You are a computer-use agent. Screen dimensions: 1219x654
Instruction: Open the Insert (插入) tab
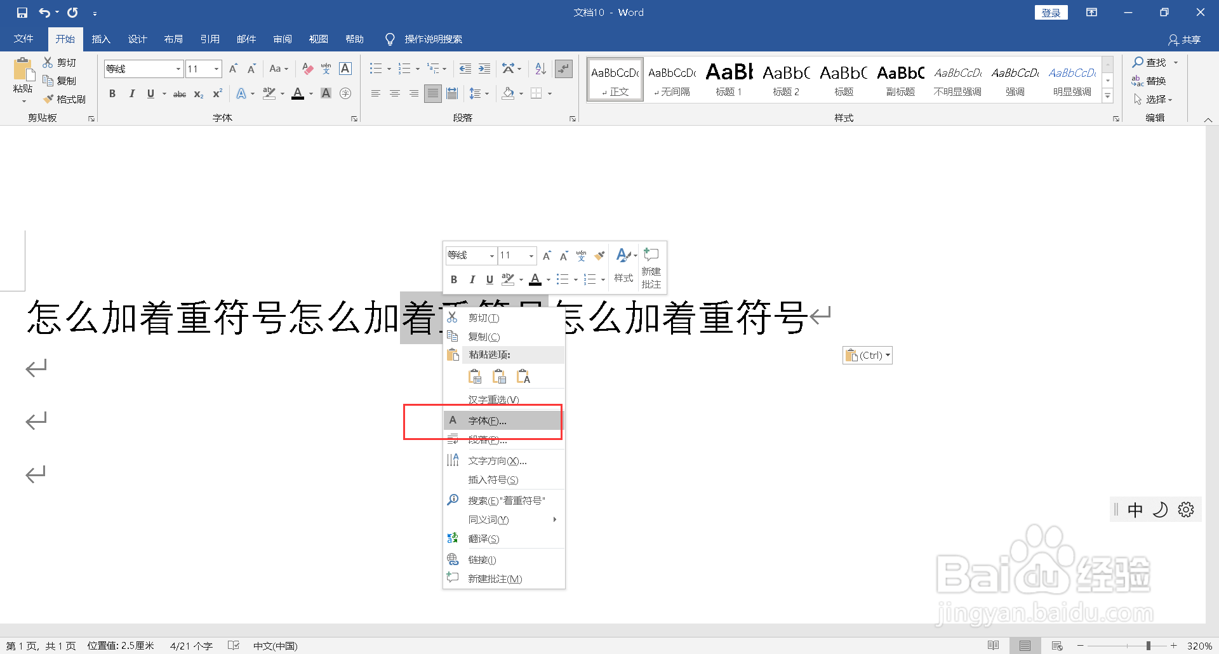click(x=101, y=39)
